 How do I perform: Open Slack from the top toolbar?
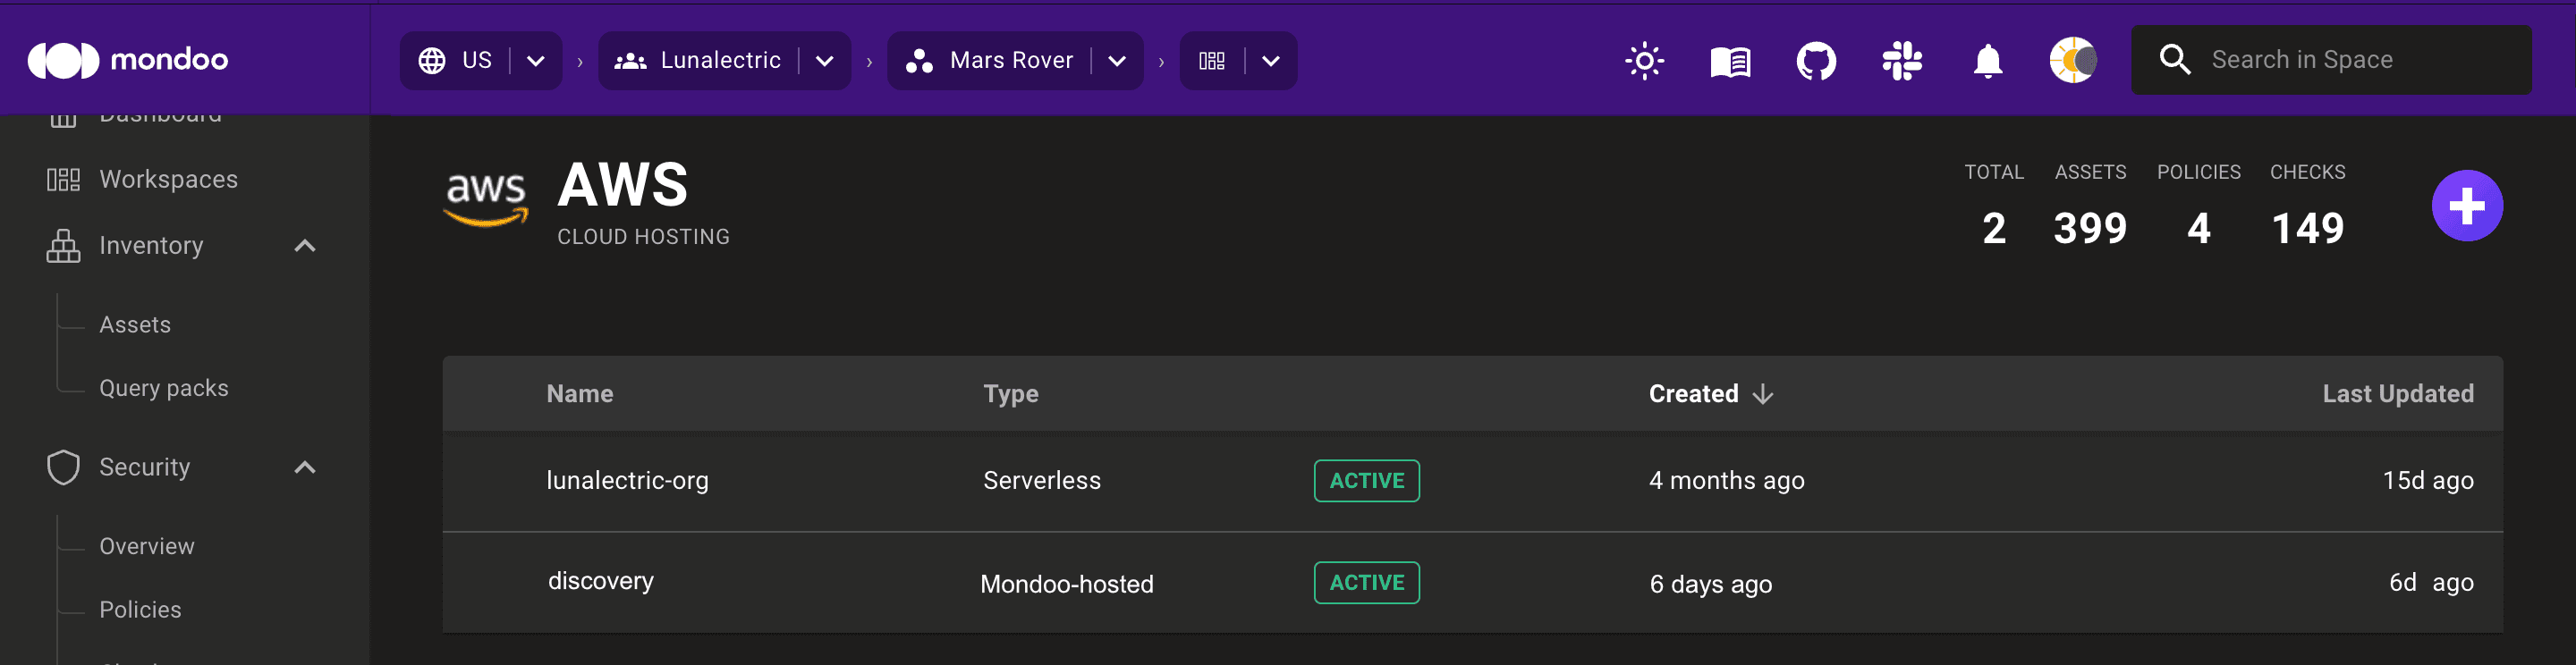coord(1901,60)
